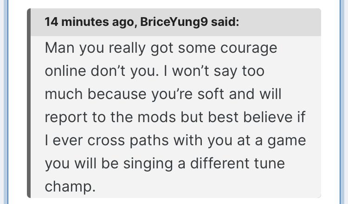Image resolution: width=348 pixels, height=204 pixels.
Task: Click the word 'game' in the quote
Action: [287, 141]
